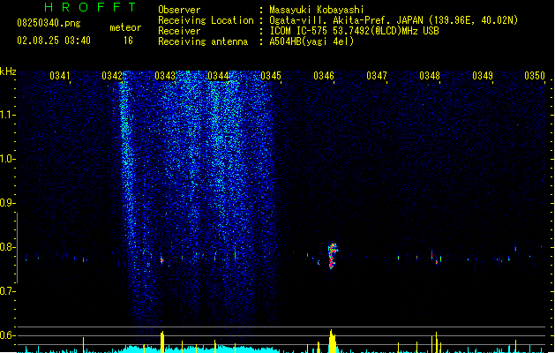The height and width of the screenshot is (353, 555).
Task: Click the yellow level peak below 0343
Action: tap(162, 342)
